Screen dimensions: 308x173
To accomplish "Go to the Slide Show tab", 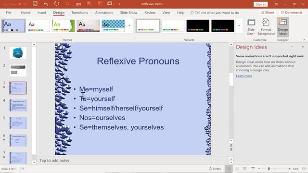I will pos(128,12).
